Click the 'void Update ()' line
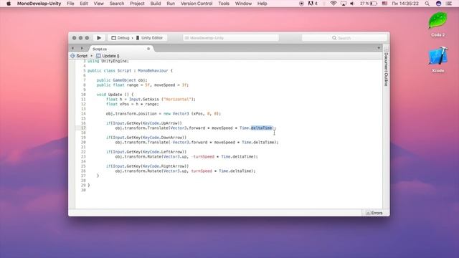Image resolution: width=459 pixels, height=258 pixels. (115, 95)
